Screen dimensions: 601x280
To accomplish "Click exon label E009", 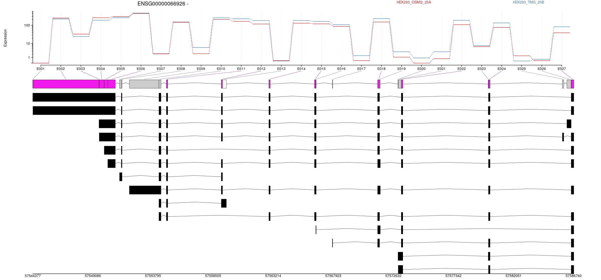I will pyautogui.click(x=201, y=69).
